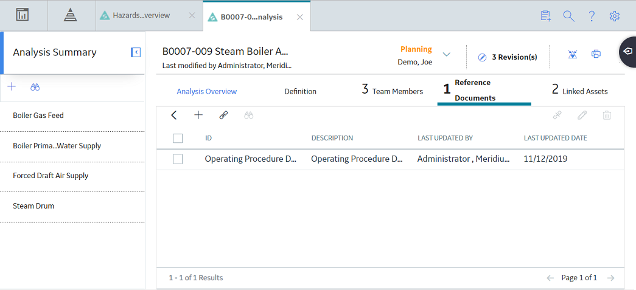Click the binoculars search in left pane

point(35,87)
